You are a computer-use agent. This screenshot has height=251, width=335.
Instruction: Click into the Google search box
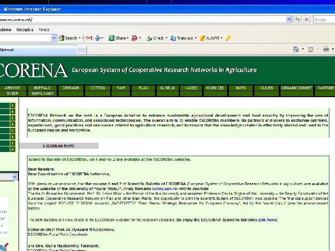(x=324, y=20)
